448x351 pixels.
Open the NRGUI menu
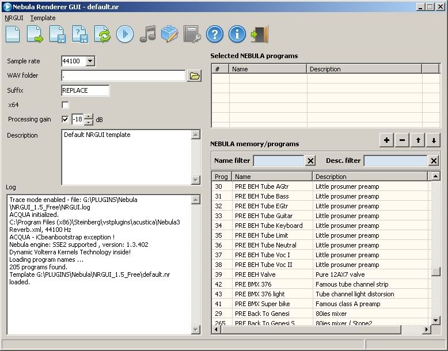pyautogui.click(x=14, y=18)
